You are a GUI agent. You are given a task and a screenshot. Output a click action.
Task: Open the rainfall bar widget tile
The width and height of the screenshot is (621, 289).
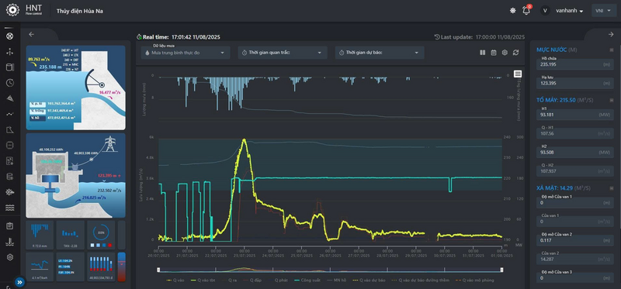[40, 235]
